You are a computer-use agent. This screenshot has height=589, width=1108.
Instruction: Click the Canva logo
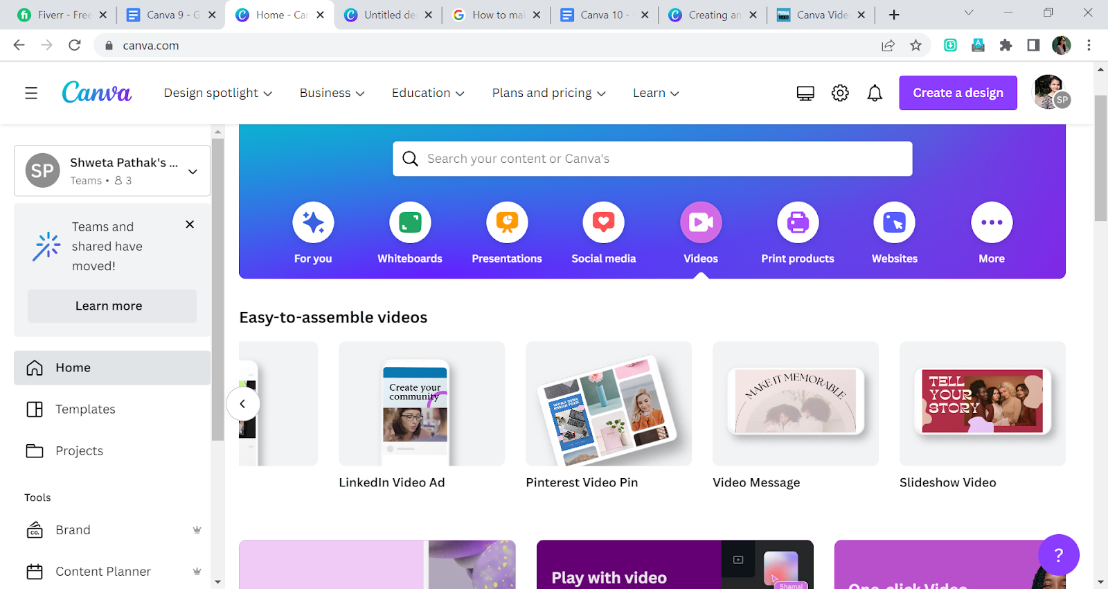click(96, 92)
